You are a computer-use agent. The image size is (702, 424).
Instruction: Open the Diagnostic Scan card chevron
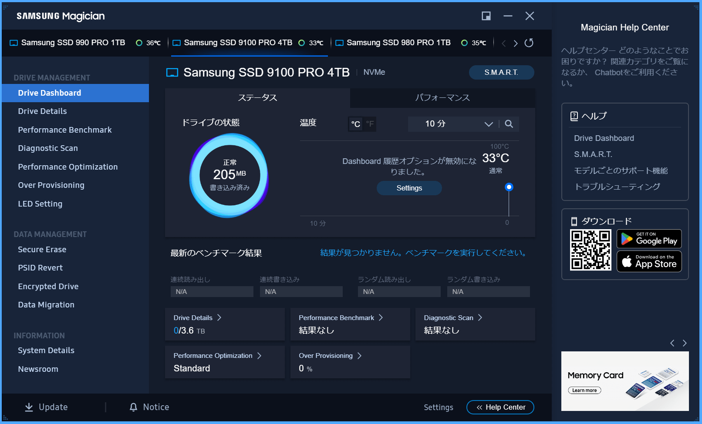[480, 317]
